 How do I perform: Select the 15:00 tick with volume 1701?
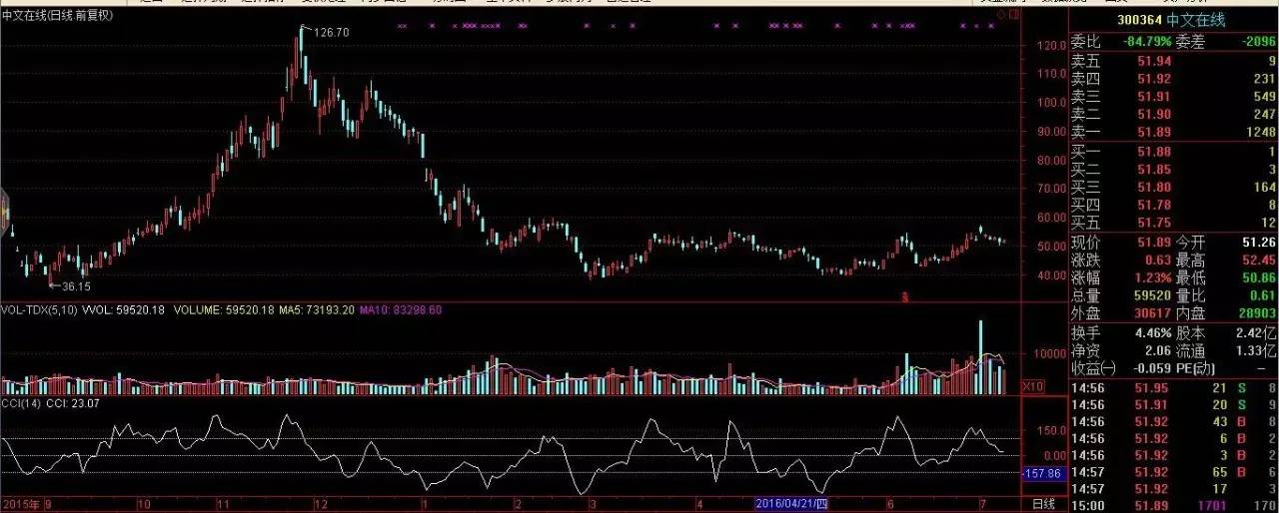point(1174,505)
